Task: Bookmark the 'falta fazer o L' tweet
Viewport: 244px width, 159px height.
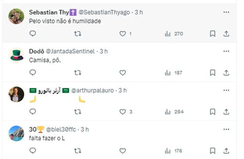Action: (213, 150)
